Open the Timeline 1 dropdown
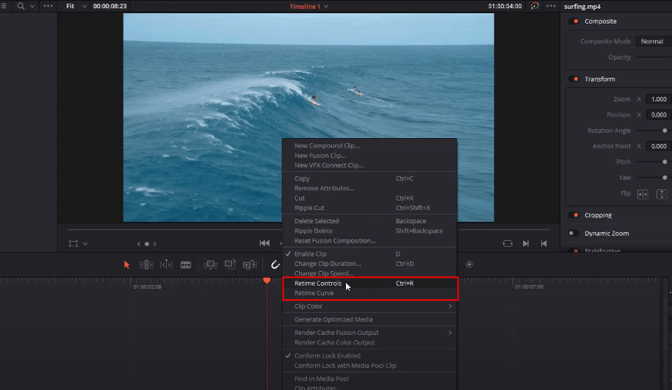This screenshot has height=390, width=672. tap(309, 7)
